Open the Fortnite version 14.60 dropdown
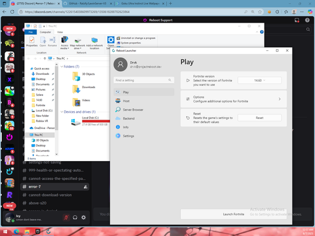Image resolution: width=315 pixels, height=236 pixels. pyautogui.click(x=260, y=81)
